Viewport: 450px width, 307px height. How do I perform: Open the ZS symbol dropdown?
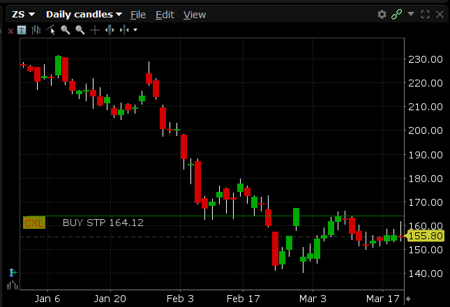[x=23, y=15]
